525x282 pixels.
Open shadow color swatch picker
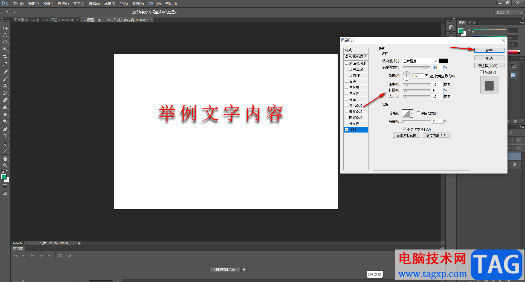click(x=443, y=61)
